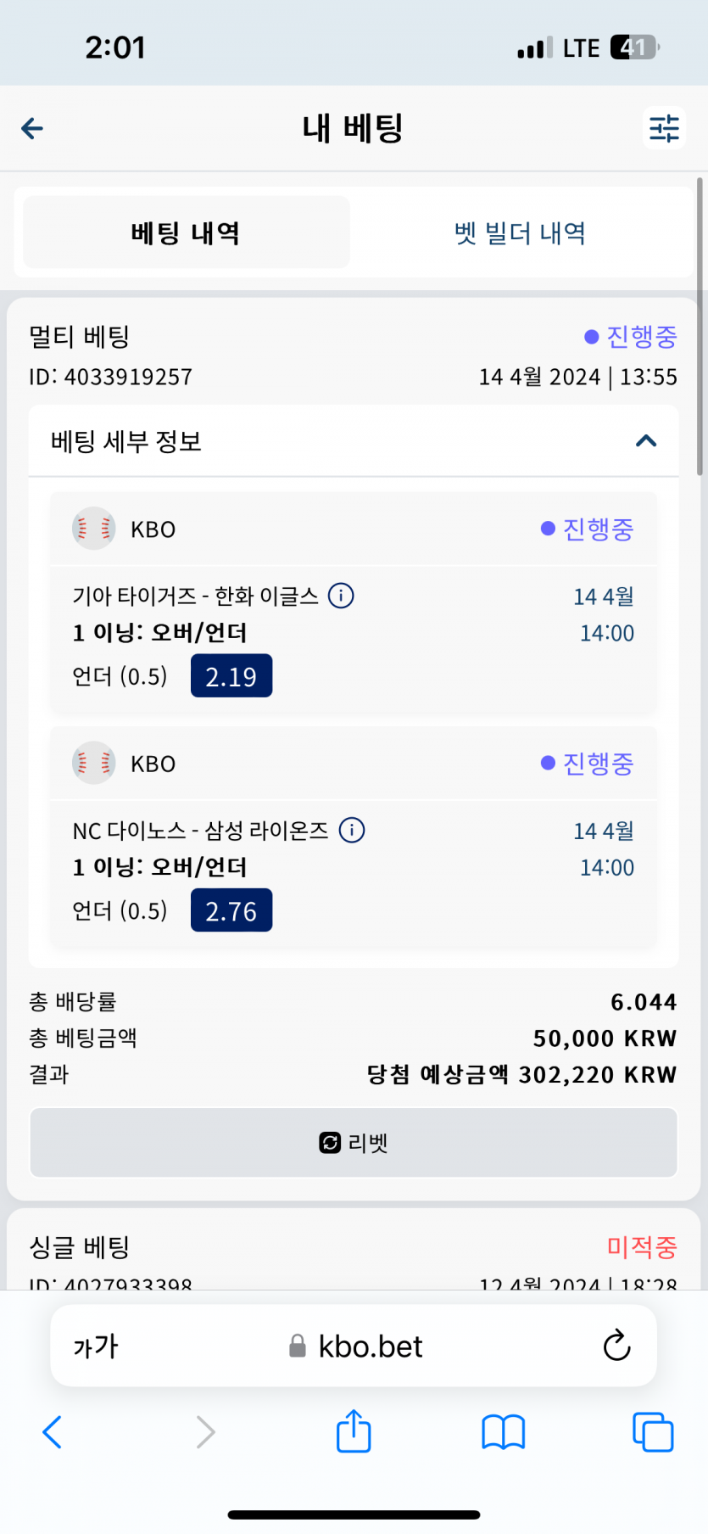
Task: Select the 베팅 내역 tab
Action: click(x=187, y=233)
